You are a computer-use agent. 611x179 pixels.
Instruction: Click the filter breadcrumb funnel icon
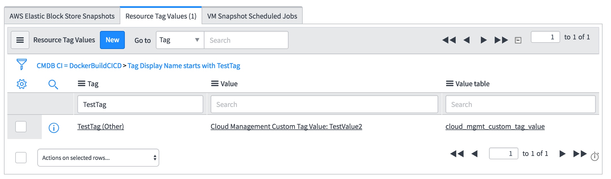coord(21,64)
